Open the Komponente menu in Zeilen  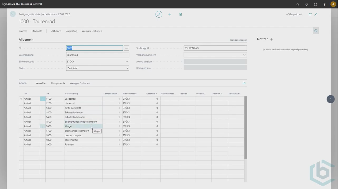point(58,83)
